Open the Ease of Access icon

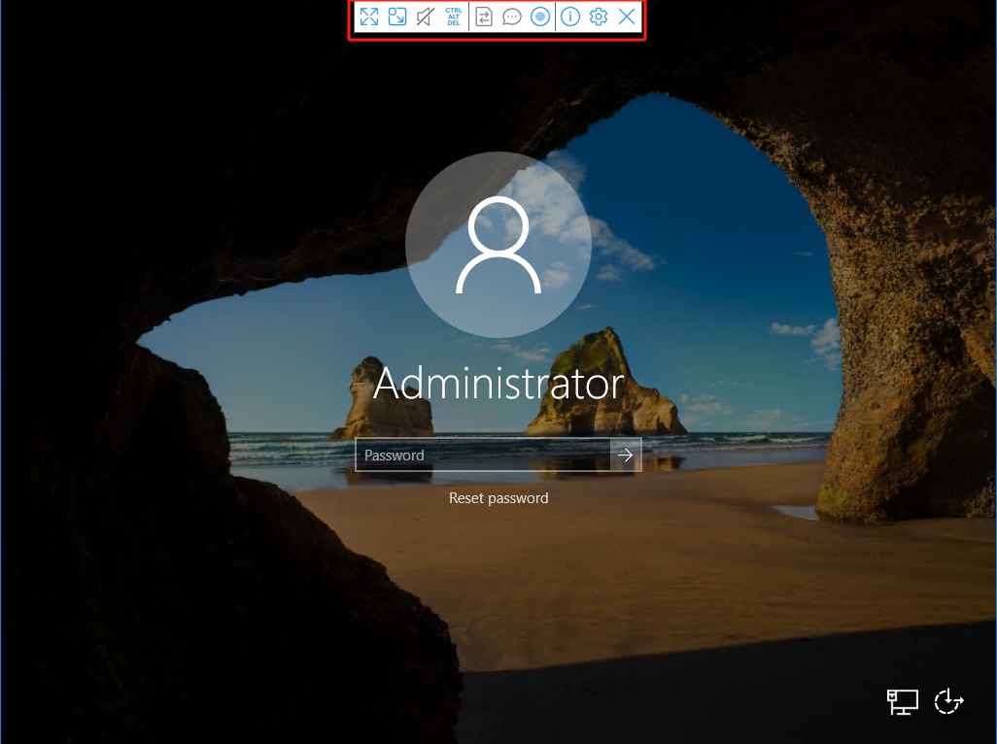[949, 701]
